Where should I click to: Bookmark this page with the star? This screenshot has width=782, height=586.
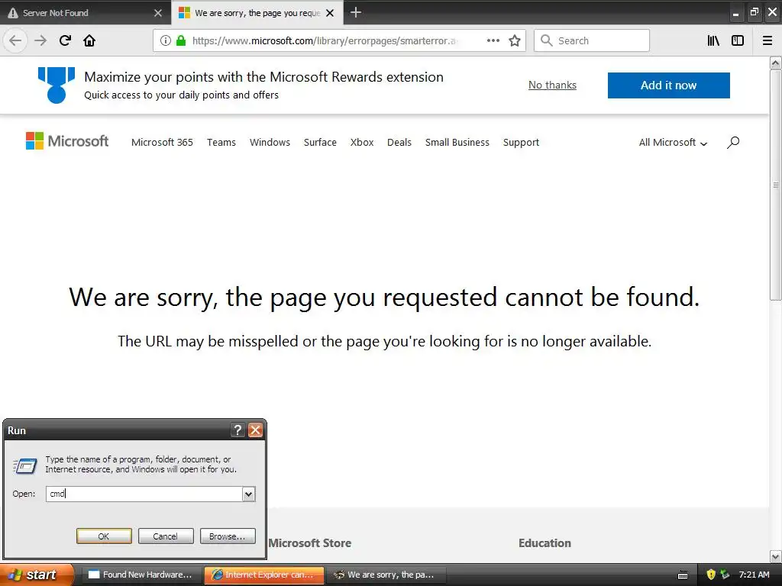click(515, 41)
